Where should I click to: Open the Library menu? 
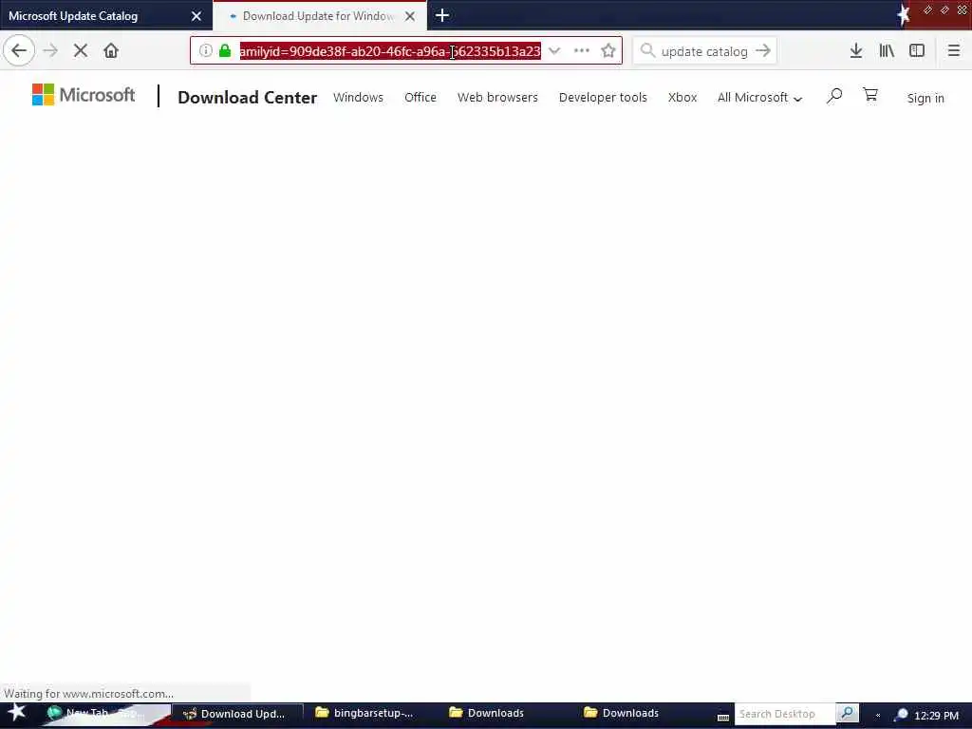point(887,51)
